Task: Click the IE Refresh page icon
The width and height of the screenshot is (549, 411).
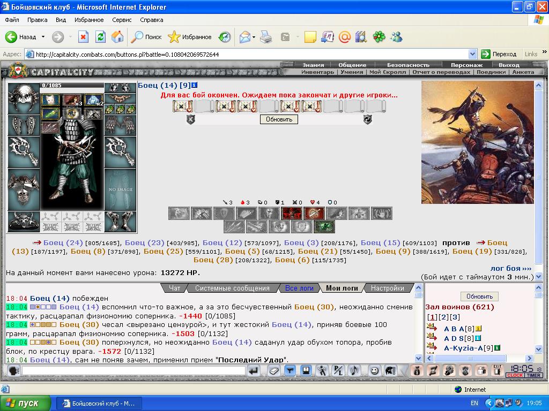Action: pos(100,37)
